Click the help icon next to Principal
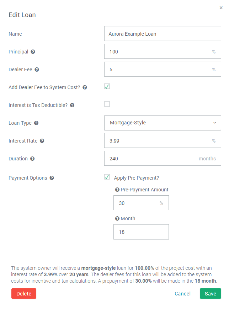The height and width of the screenshot is (309, 229). [33, 52]
